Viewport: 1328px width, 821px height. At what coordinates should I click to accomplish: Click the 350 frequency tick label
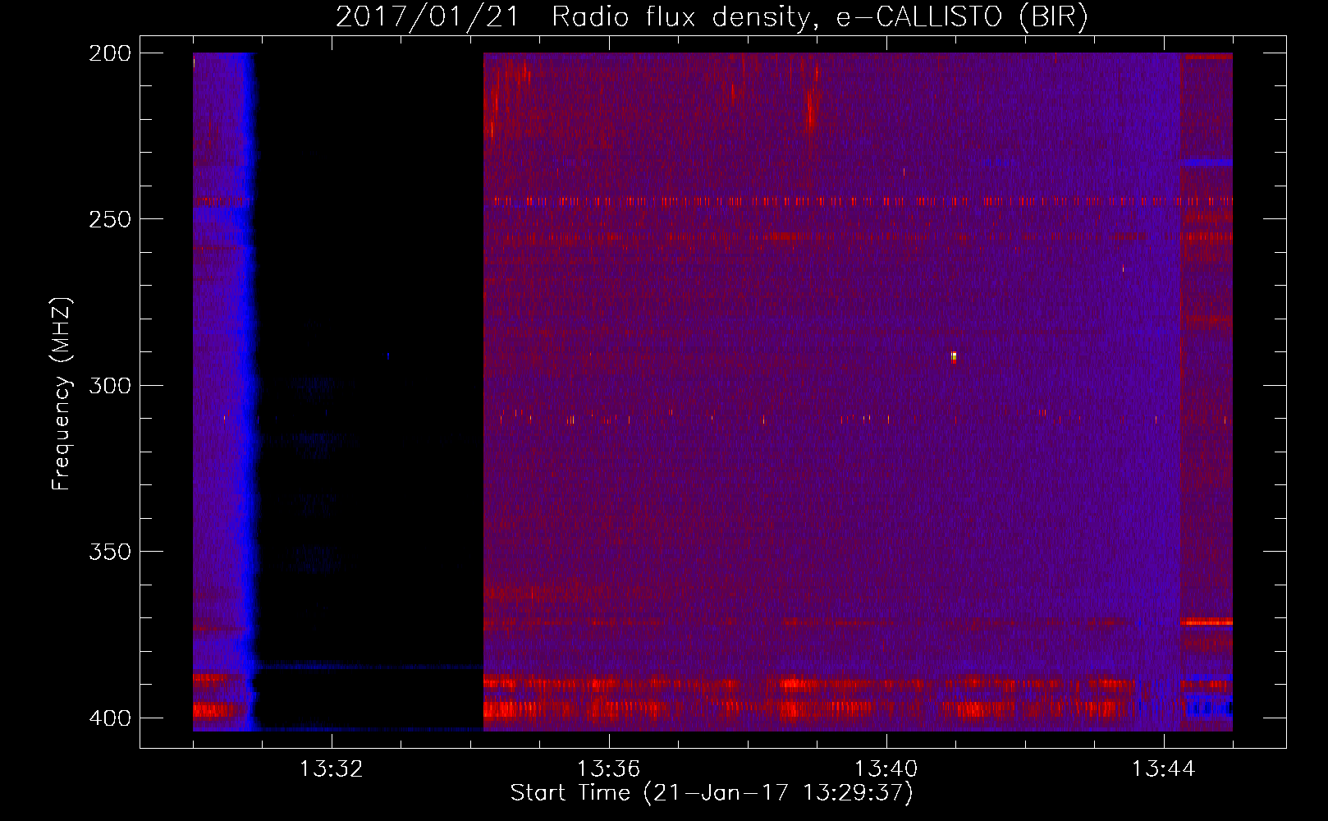[x=110, y=552]
